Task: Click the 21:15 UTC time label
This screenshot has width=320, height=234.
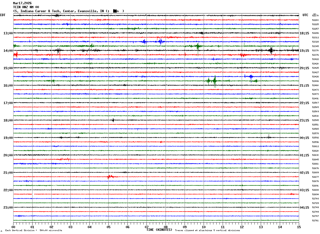Action: point(304,86)
